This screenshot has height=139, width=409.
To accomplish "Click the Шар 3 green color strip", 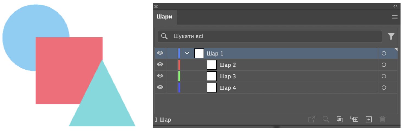I will pyautogui.click(x=179, y=76).
